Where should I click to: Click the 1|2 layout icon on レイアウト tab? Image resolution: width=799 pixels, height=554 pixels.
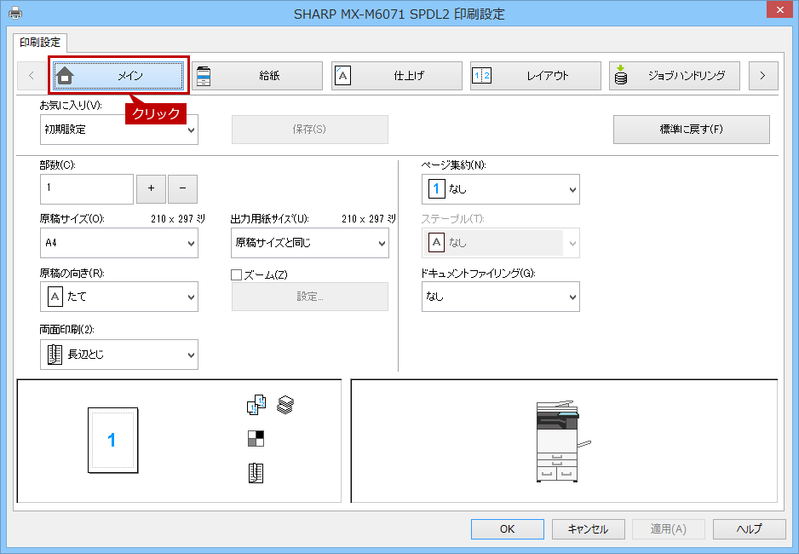(x=481, y=76)
